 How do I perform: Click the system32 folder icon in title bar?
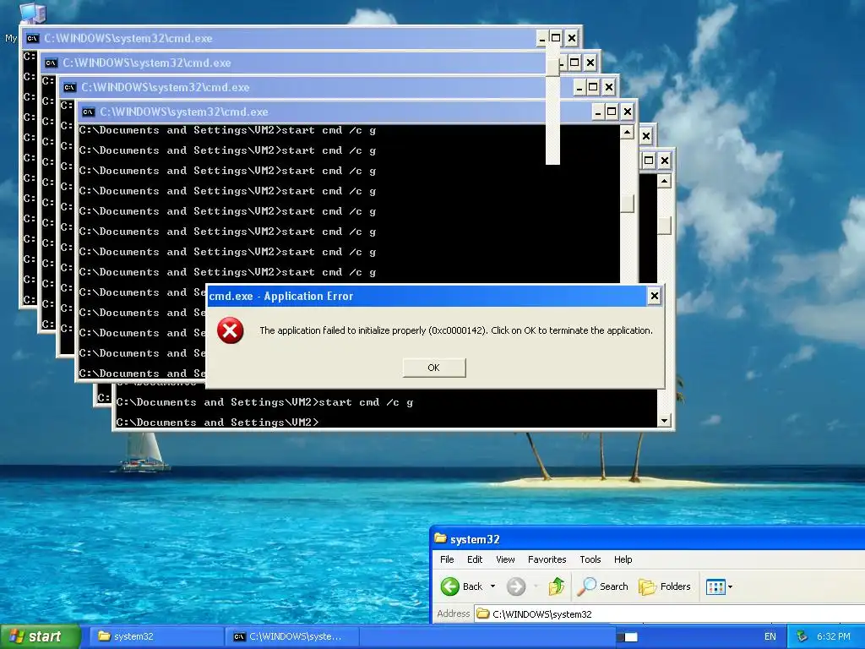pyautogui.click(x=440, y=538)
